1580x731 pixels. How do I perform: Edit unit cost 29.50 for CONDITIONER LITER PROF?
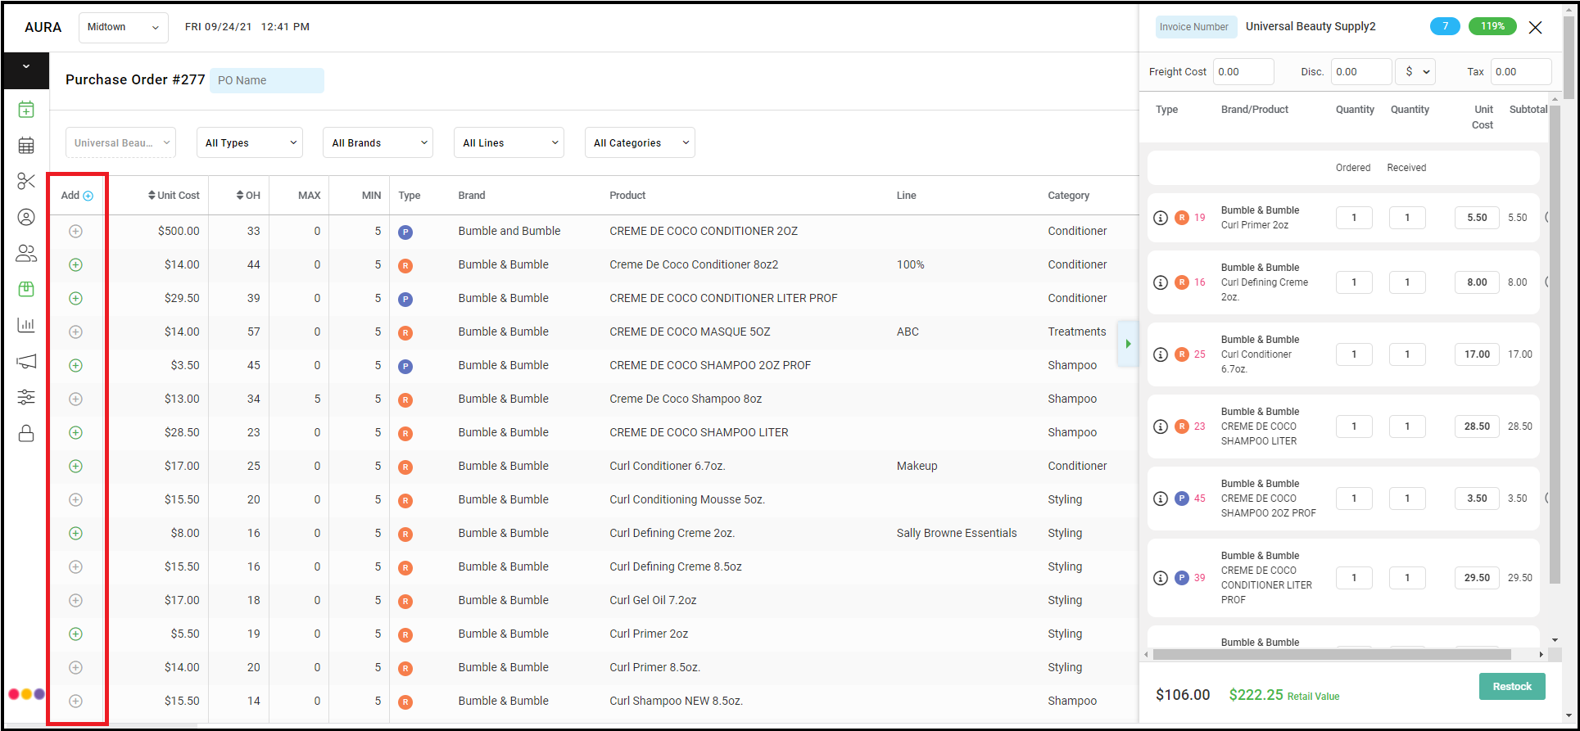pyautogui.click(x=1477, y=578)
